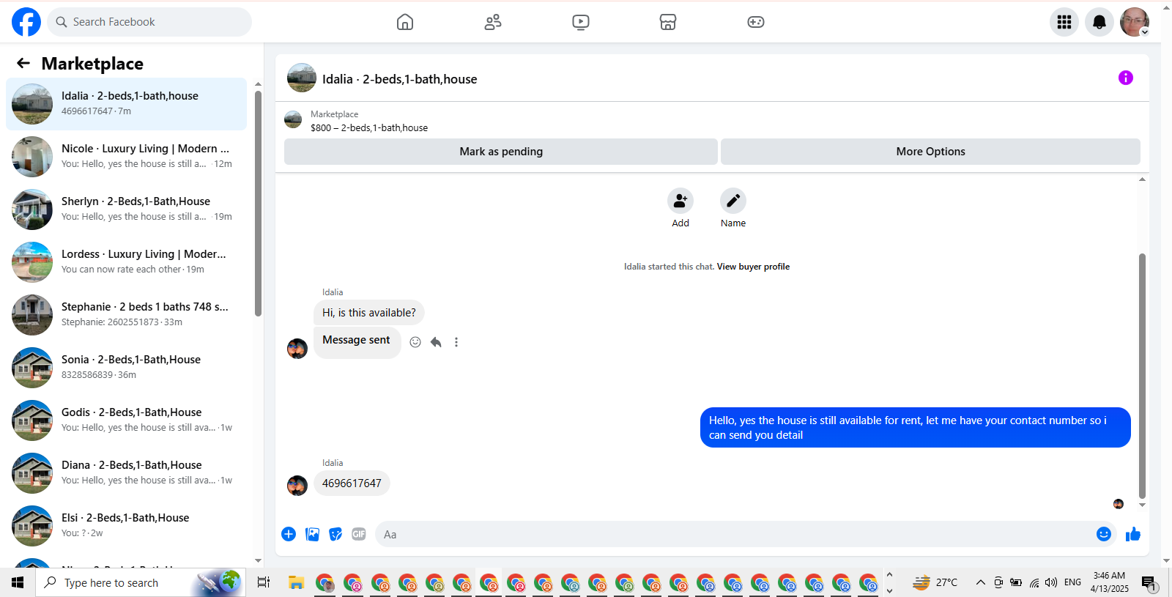Show hidden system tray icons
This screenshot has width=1172, height=597.
pos(980,582)
